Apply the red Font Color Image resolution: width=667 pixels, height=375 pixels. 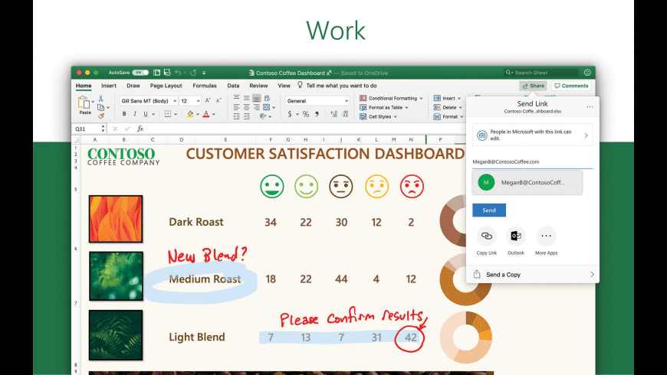[x=206, y=114]
